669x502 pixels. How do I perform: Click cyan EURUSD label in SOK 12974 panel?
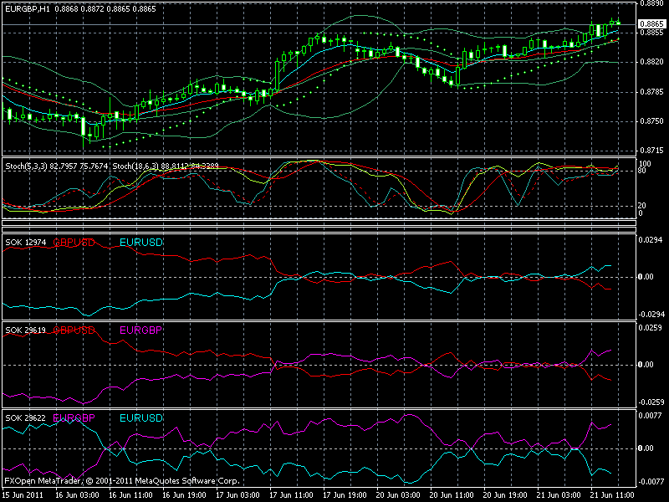point(141,243)
